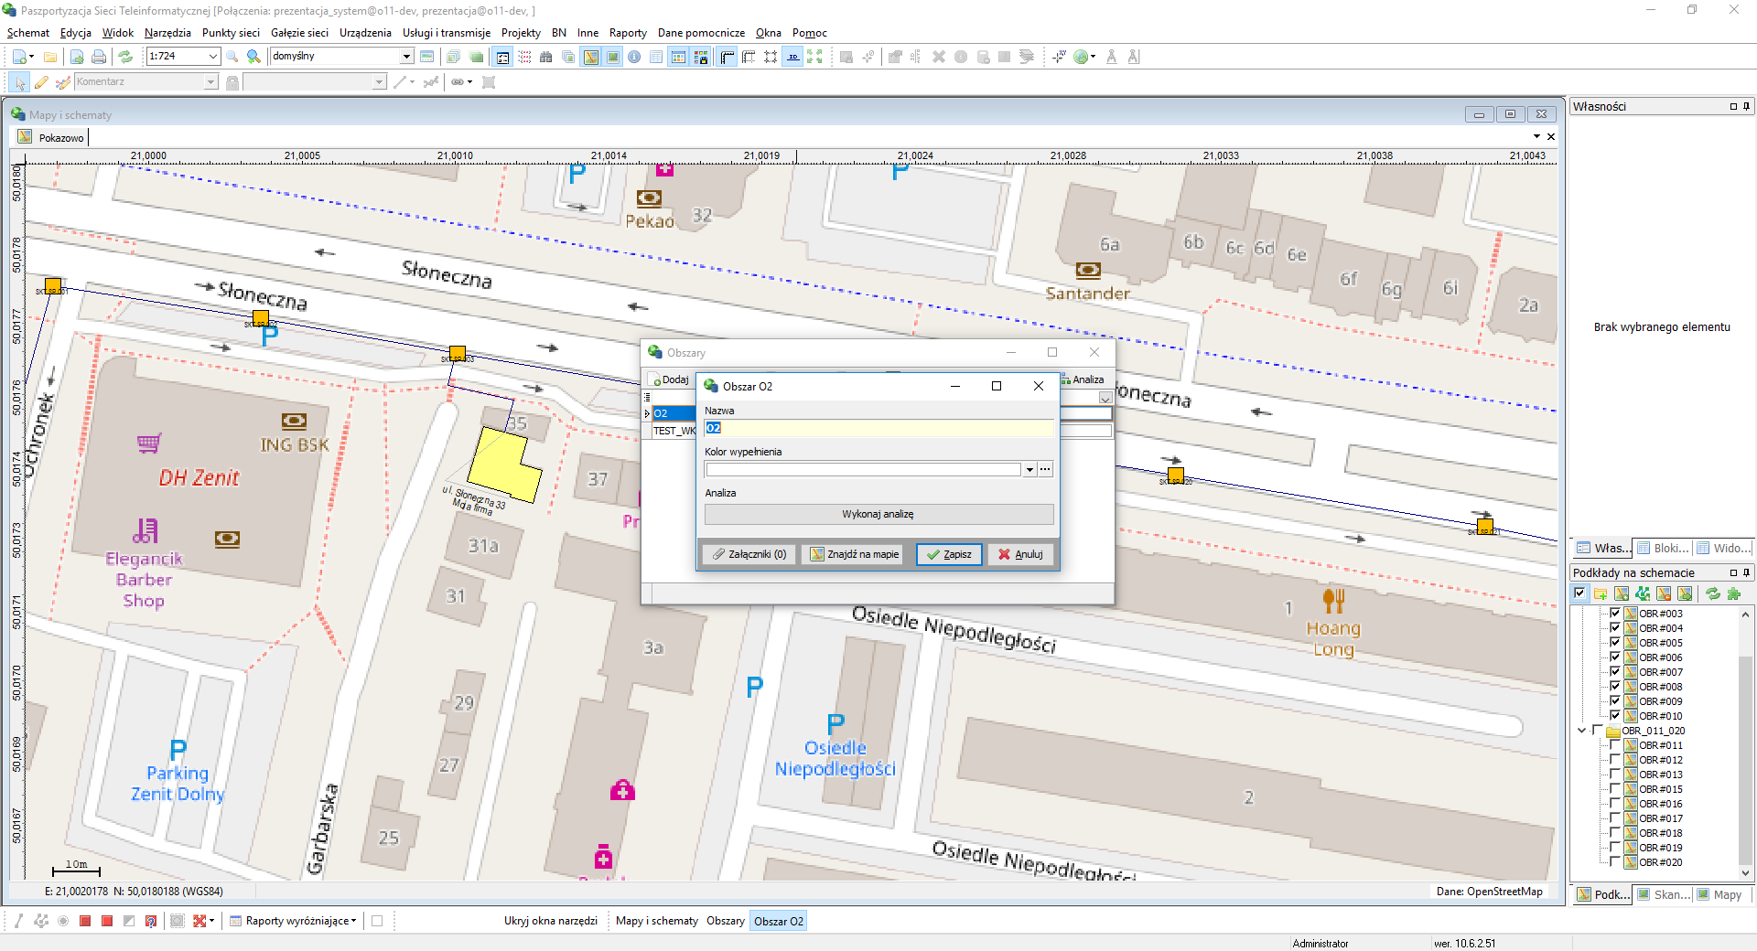Viewport: 1757px width, 951px height.
Task: Click the chain link tool icon
Action: point(458,82)
